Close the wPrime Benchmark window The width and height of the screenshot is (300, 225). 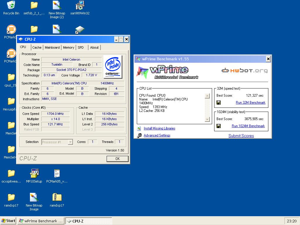[x=268, y=59]
